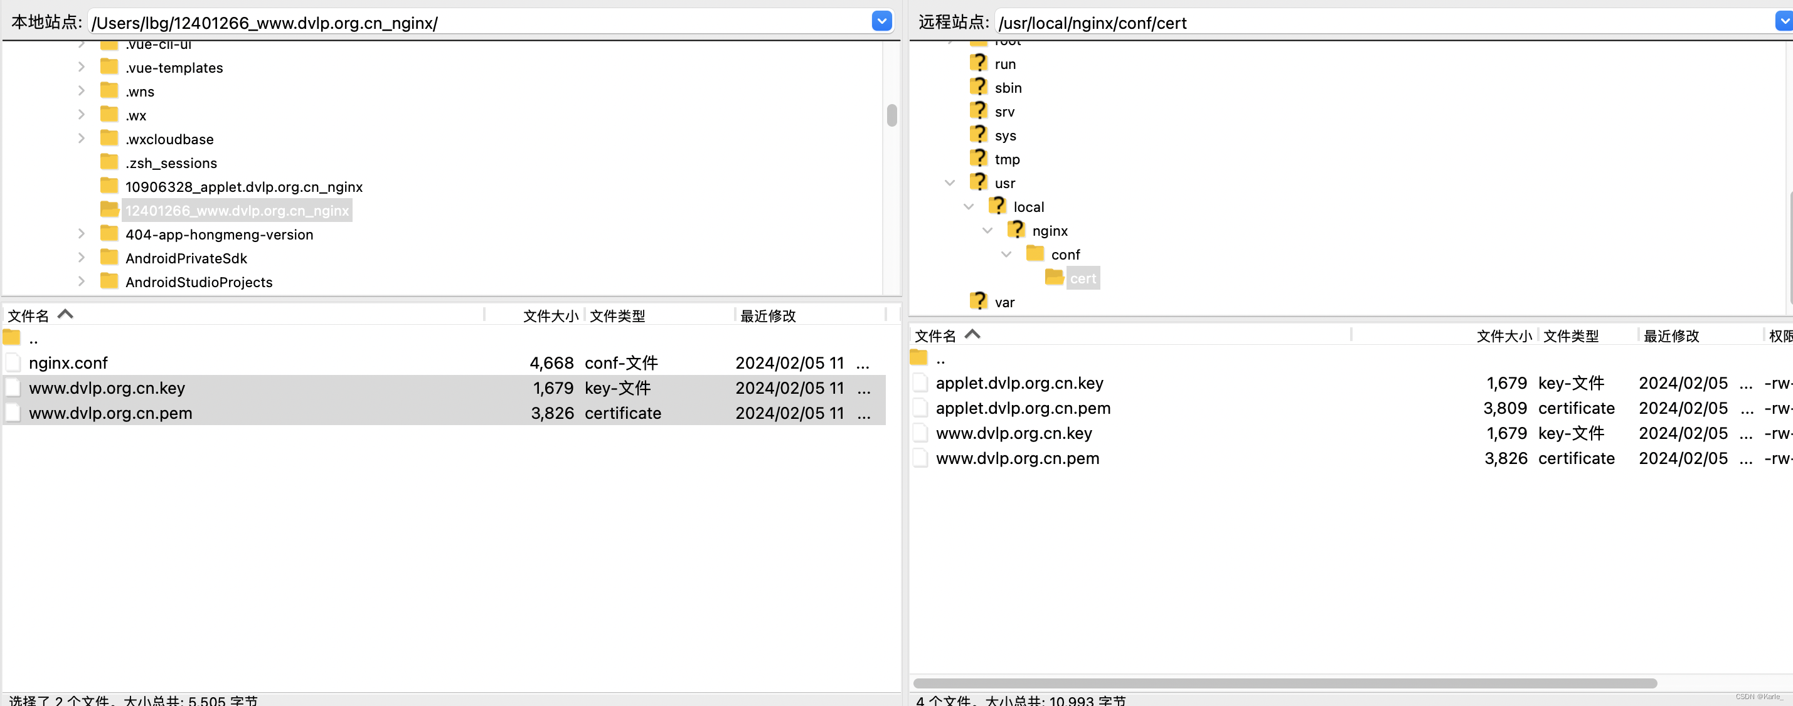
Task: Select the 404-app-hongmeng-version folder icon
Action: [x=109, y=233]
